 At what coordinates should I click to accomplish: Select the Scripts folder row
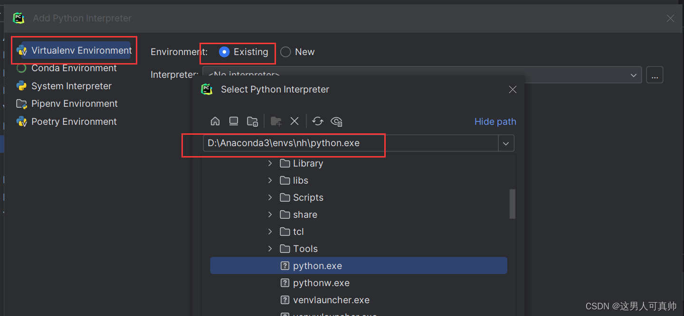point(359,197)
